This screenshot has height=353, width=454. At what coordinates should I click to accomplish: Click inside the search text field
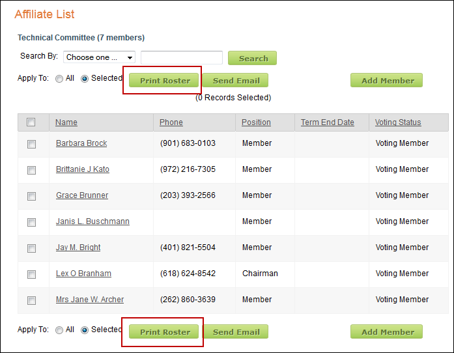[x=182, y=57]
